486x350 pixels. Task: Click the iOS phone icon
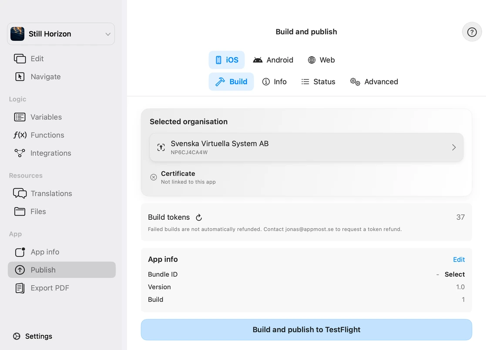point(218,60)
